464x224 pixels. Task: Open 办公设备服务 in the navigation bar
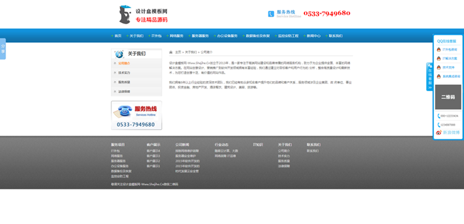(227, 36)
